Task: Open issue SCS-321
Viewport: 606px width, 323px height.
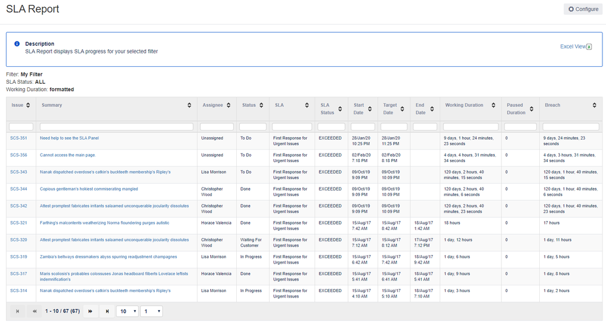Action: pos(19,223)
